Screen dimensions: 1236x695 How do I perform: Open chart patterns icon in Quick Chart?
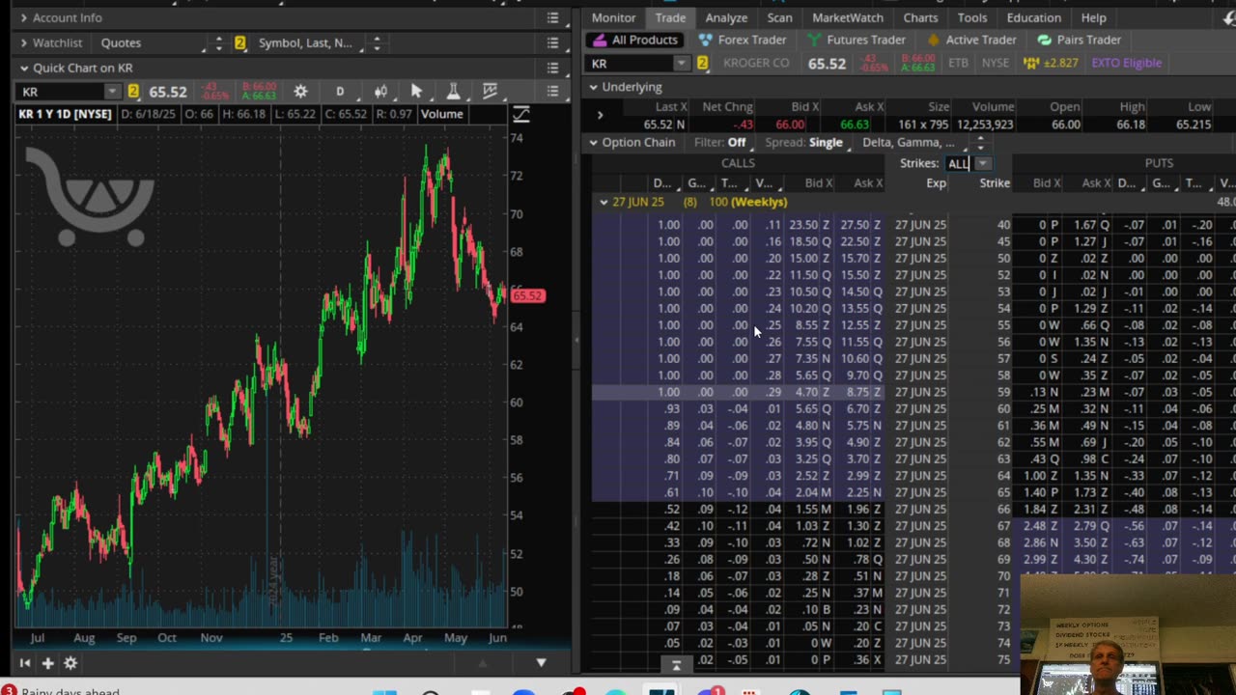[x=491, y=92]
